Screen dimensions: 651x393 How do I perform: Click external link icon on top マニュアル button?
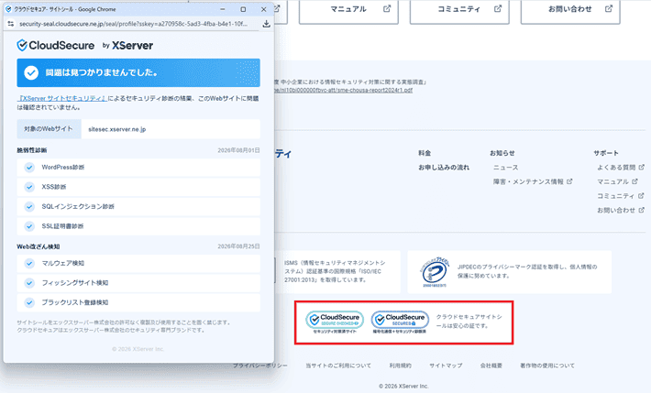coord(387,8)
